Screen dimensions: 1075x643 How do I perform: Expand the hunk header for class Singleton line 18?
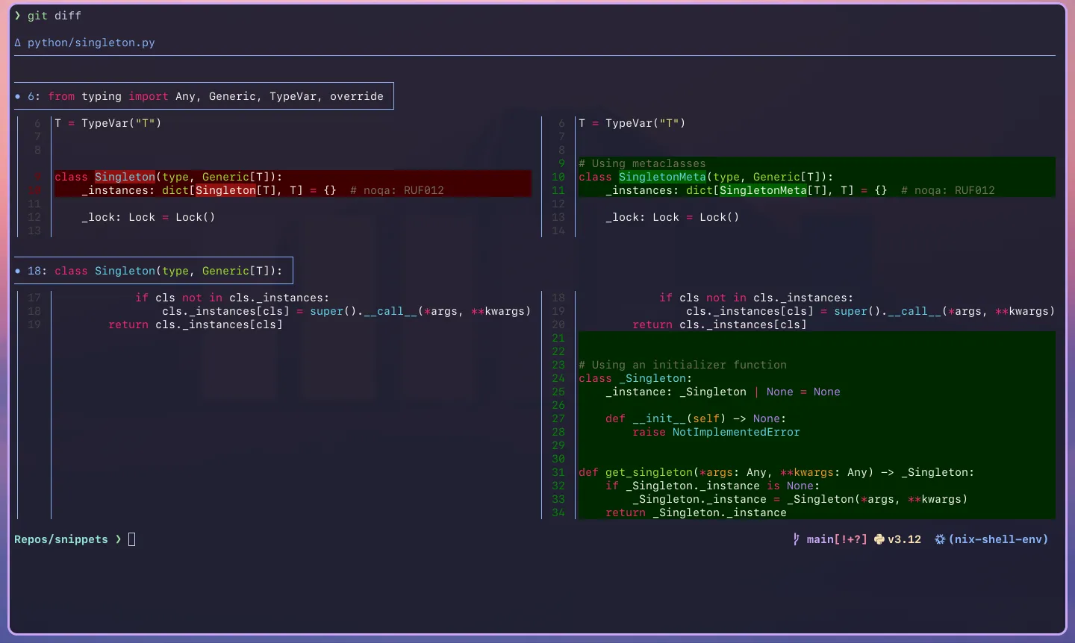click(x=153, y=271)
